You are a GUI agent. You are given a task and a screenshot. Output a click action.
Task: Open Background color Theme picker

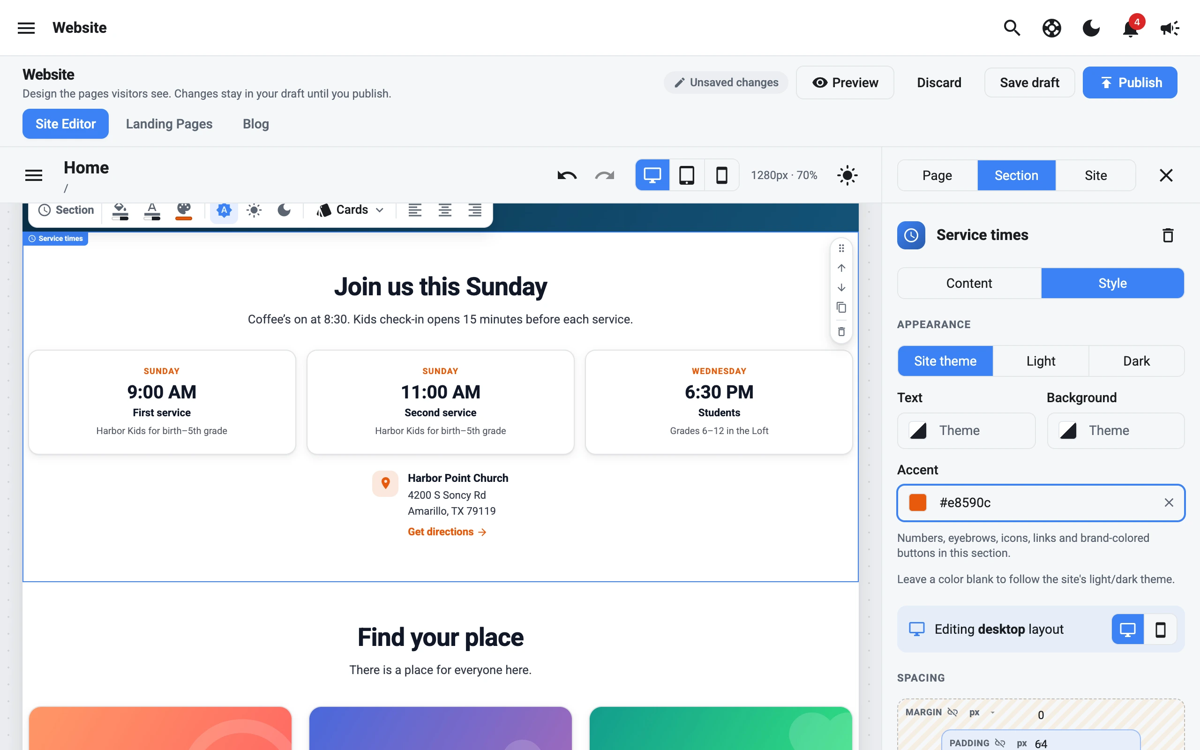point(1116,431)
